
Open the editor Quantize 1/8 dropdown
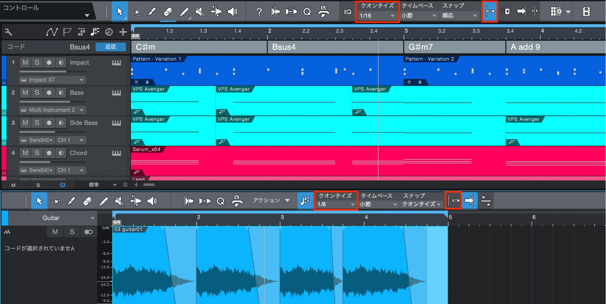pos(336,204)
